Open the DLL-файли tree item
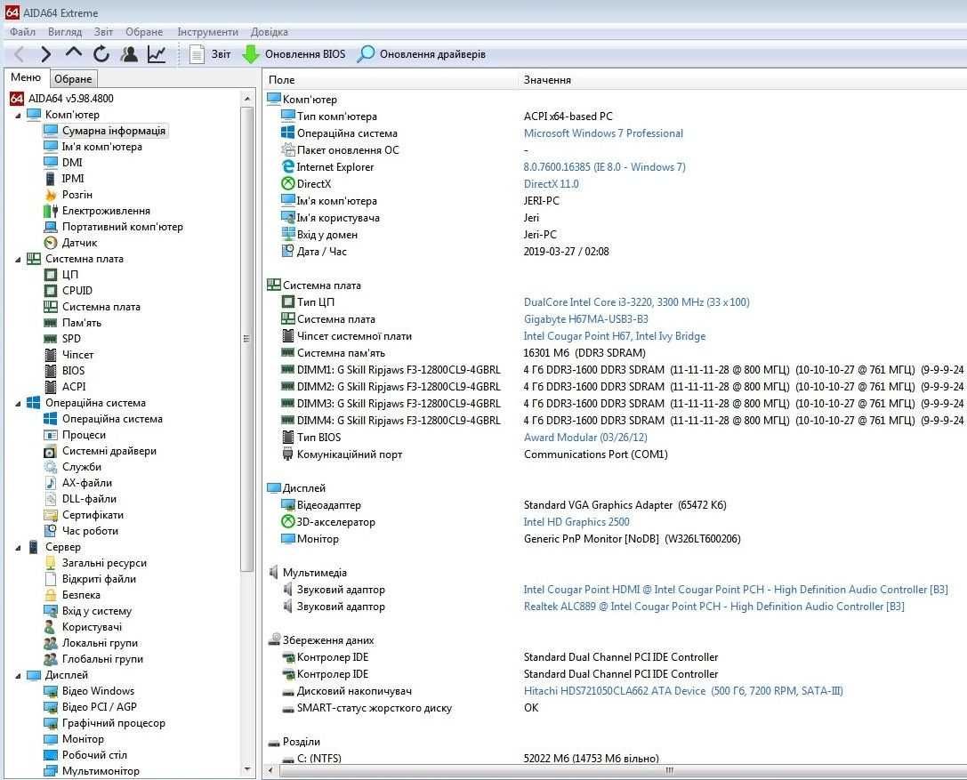The height and width of the screenshot is (780, 967). pyautogui.click(x=90, y=499)
